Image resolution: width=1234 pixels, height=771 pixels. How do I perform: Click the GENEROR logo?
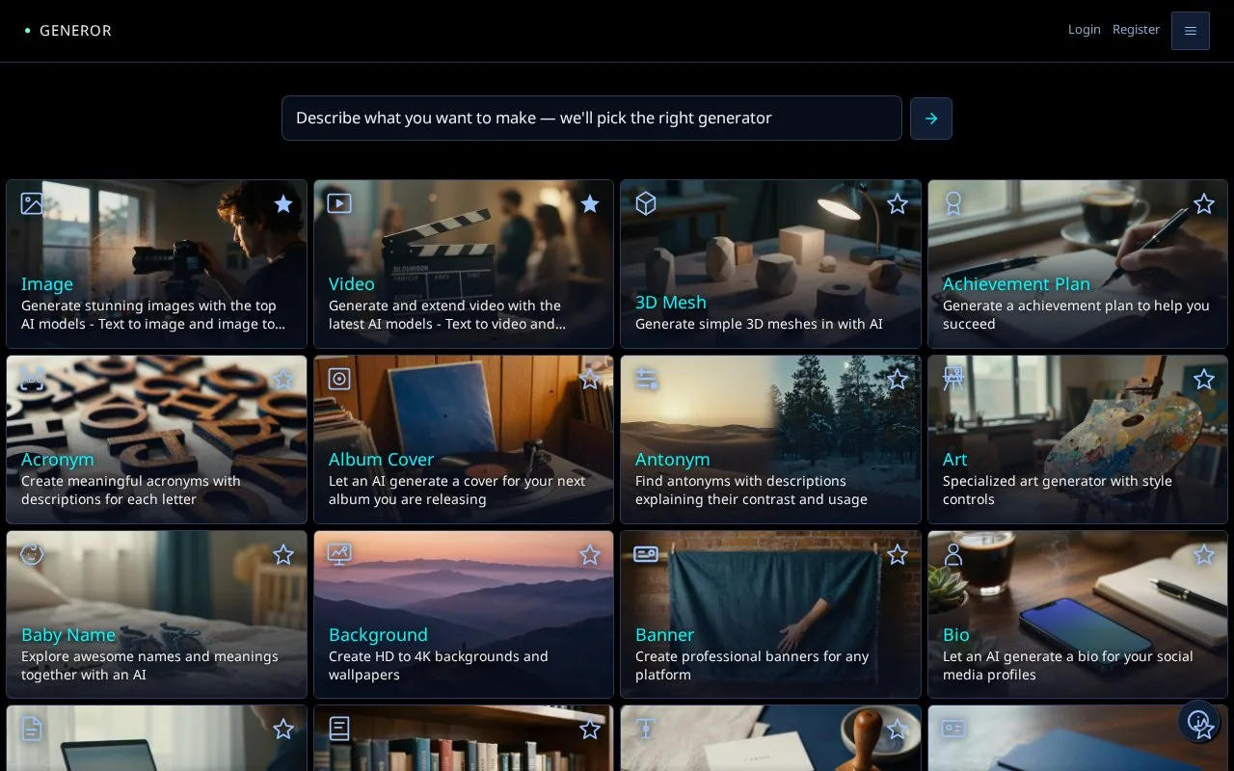pyautogui.click(x=68, y=31)
